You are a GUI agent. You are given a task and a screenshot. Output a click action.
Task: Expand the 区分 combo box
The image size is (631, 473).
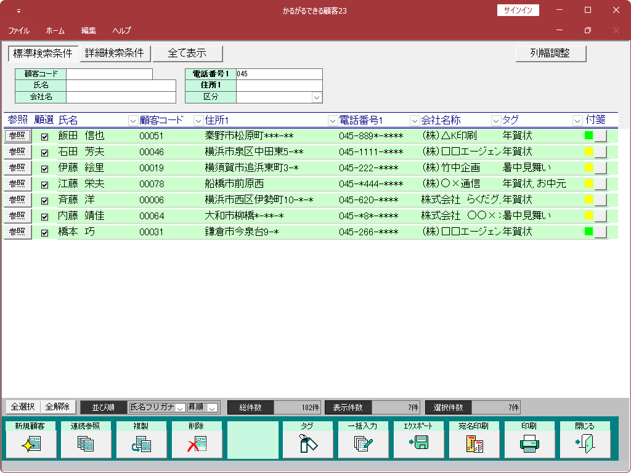pos(317,97)
